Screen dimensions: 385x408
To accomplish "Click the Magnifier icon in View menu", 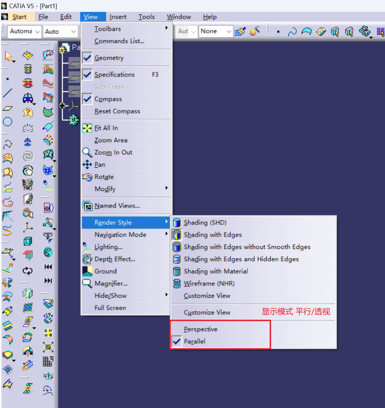I will 87,283.
